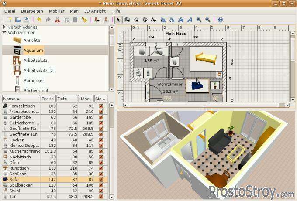Toggle the Sofa visible checkbox

(101, 180)
